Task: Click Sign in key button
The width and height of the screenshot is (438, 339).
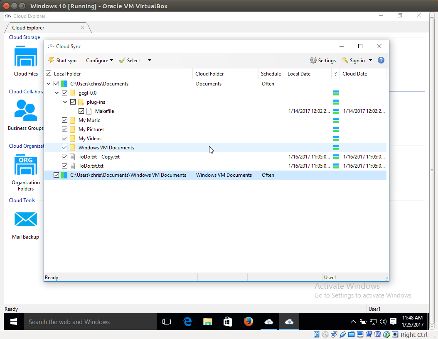Action: (353, 60)
